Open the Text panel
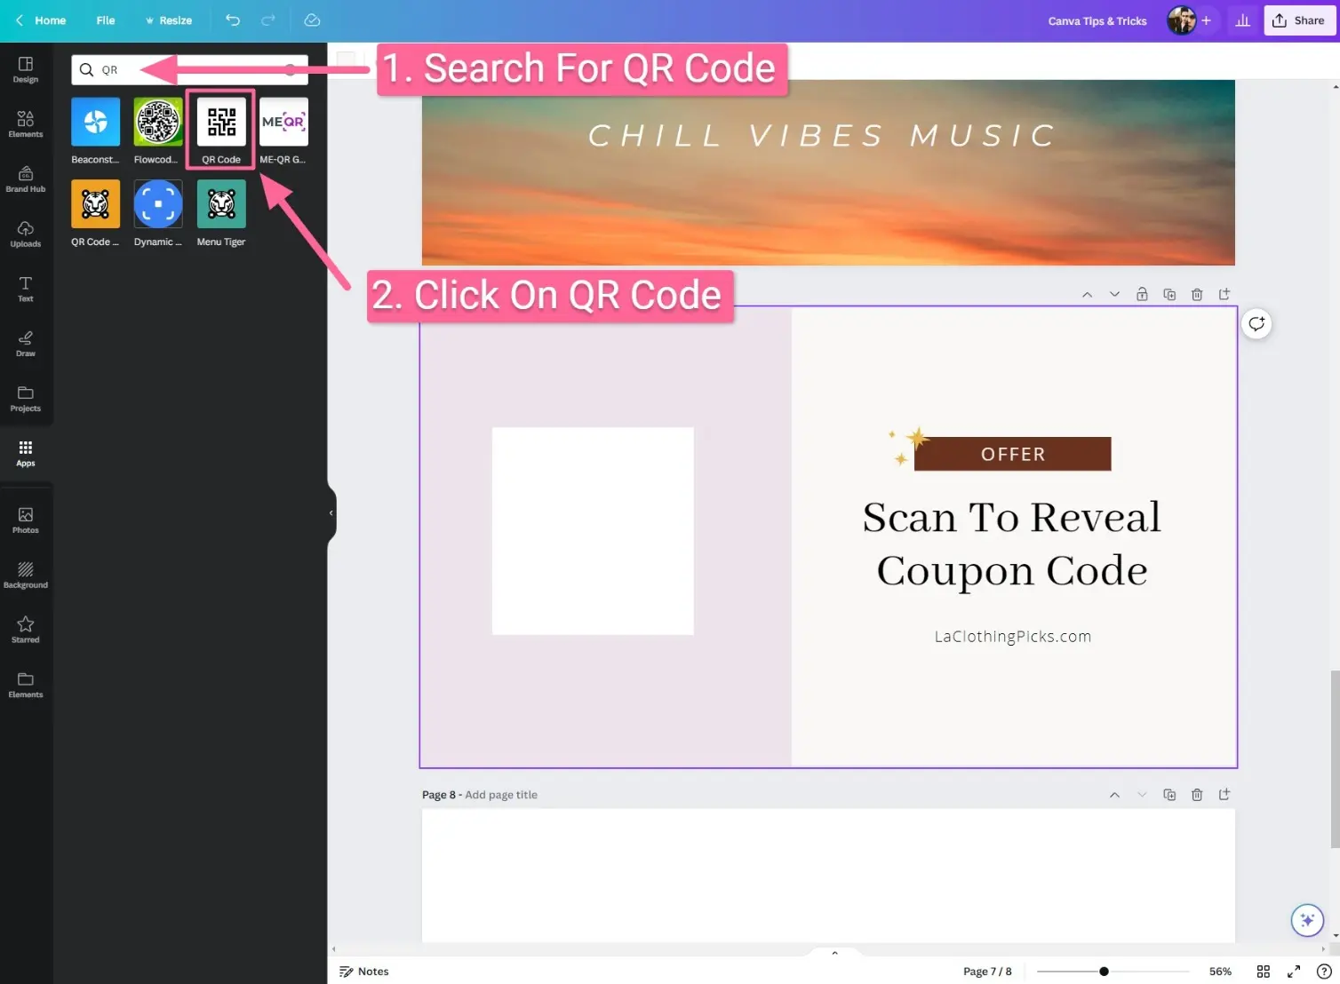Viewport: 1340px width, 984px height. pyautogui.click(x=26, y=289)
